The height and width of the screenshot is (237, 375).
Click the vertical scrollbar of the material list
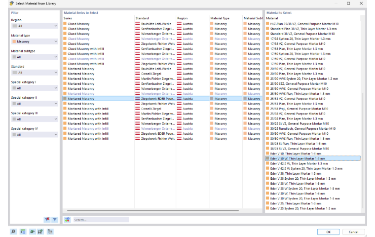pos(363,150)
